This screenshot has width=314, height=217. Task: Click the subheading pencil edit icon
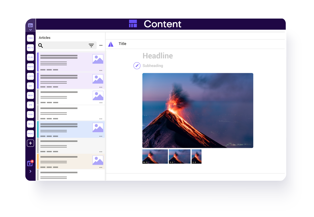tap(137, 66)
